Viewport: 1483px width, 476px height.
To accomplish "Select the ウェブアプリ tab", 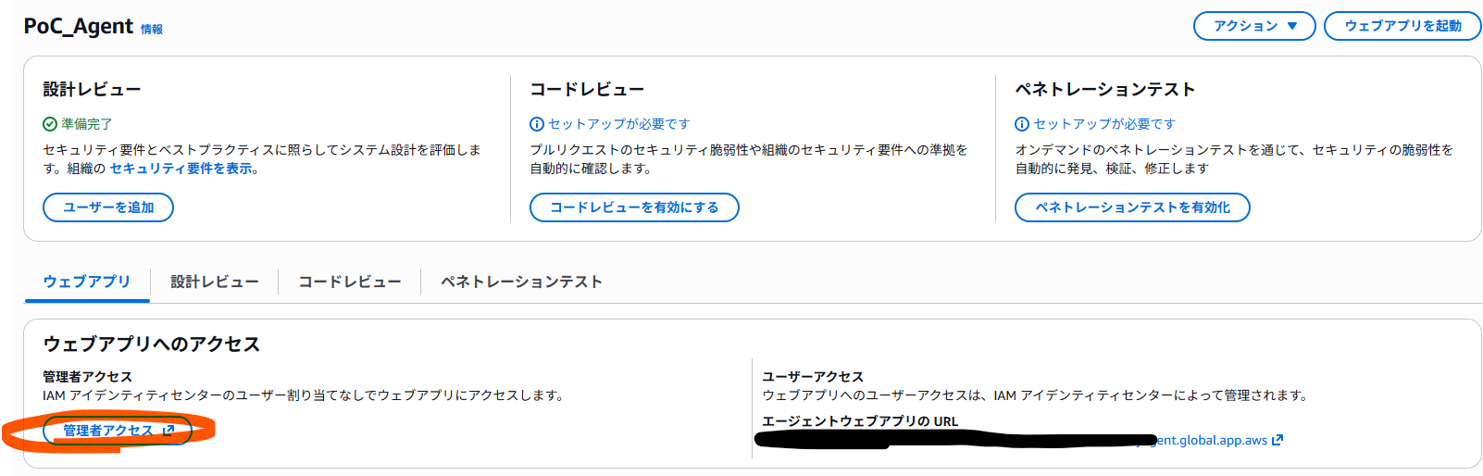I will pos(87,282).
